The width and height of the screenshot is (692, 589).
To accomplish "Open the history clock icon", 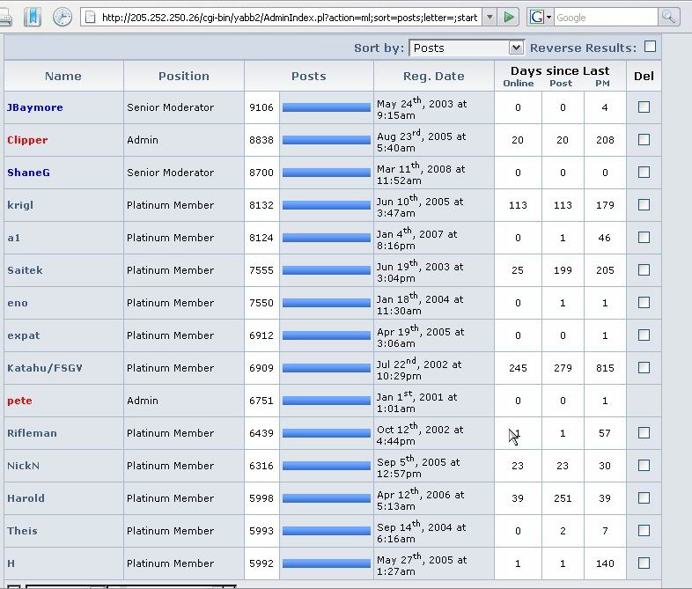I will [63, 17].
